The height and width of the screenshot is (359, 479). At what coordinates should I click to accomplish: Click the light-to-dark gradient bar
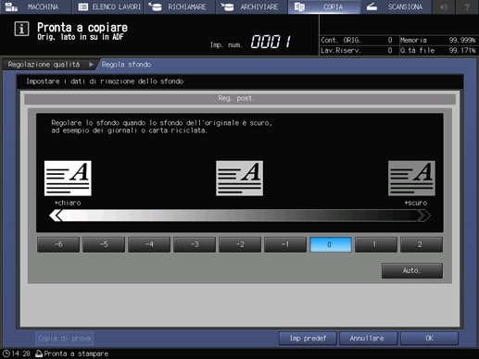[x=240, y=216]
